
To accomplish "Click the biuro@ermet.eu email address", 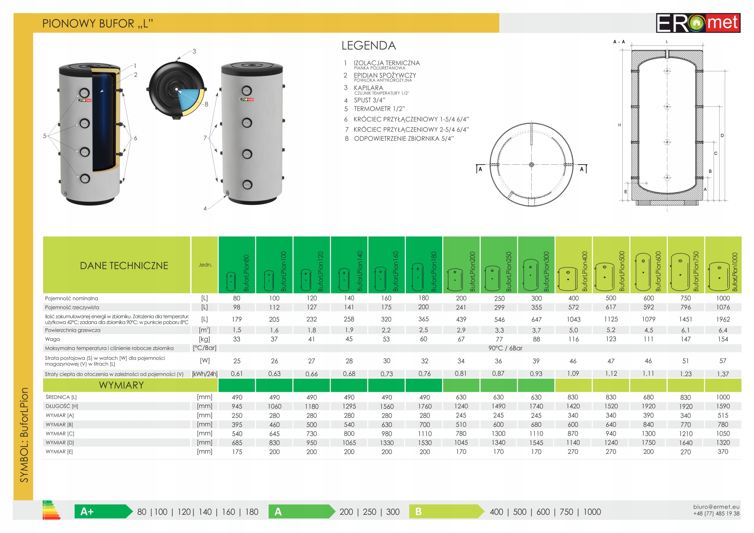I will [716, 506].
